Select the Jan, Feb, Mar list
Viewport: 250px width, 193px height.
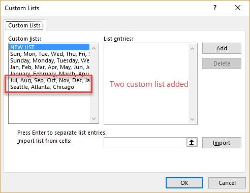[49, 67]
